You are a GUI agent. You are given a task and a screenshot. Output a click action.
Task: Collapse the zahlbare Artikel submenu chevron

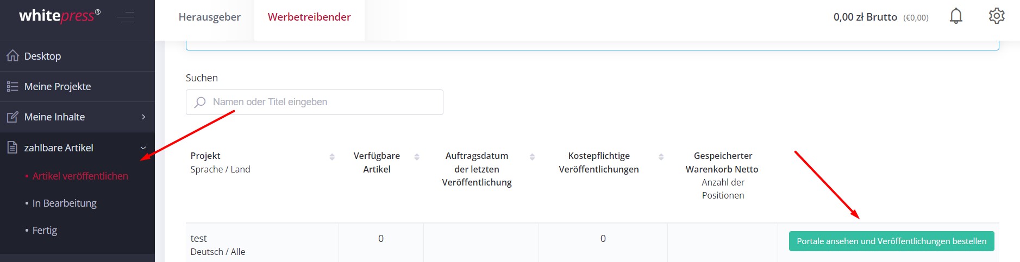click(x=143, y=148)
